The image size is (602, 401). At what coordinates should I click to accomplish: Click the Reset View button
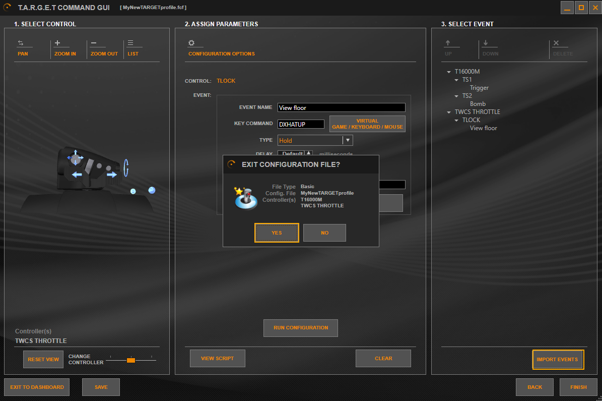coord(43,360)
